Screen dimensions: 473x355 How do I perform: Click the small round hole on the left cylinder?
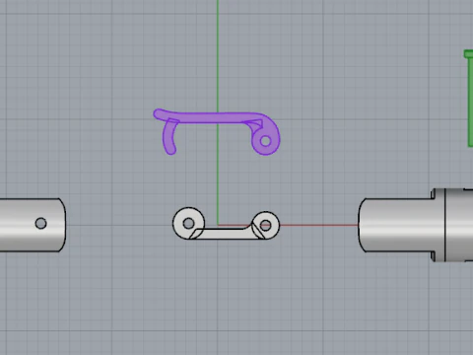pos(40,224)
